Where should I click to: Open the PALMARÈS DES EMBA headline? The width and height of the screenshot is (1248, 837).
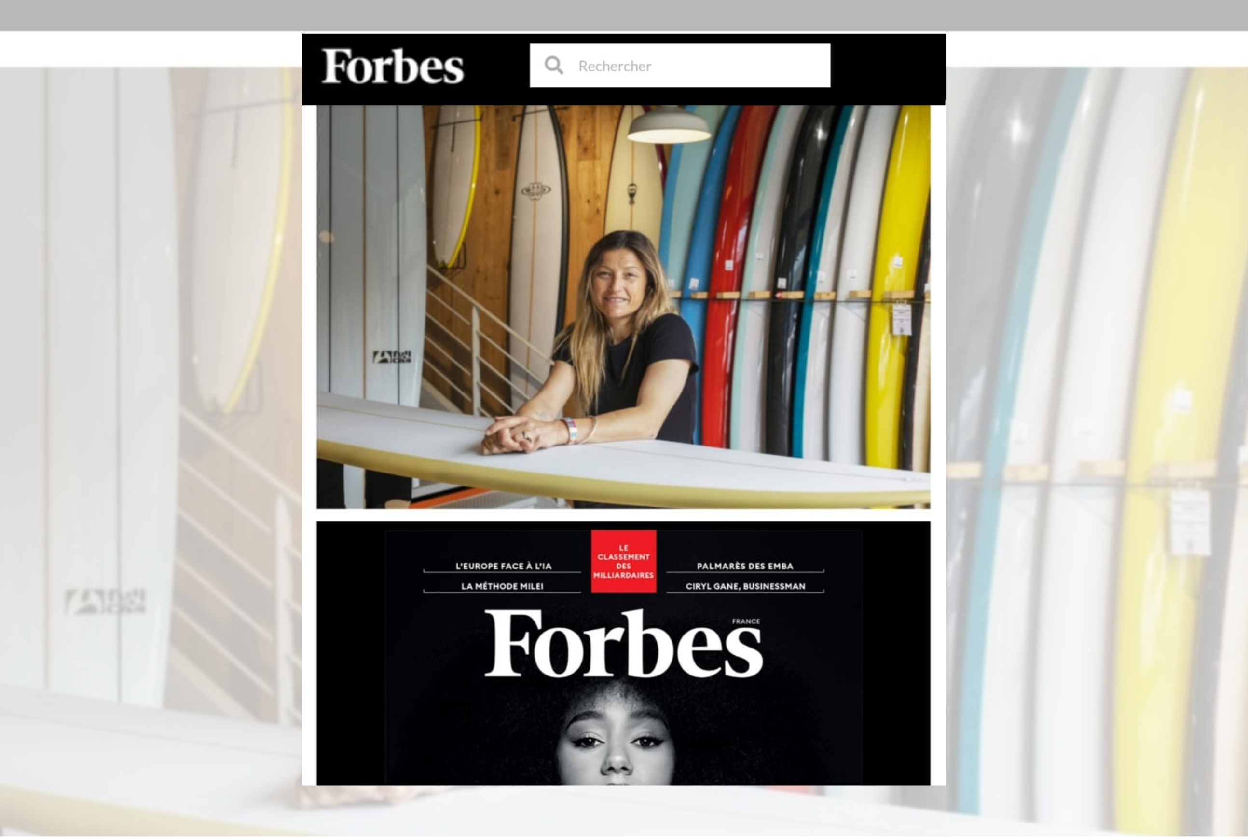tap(745, 566)
